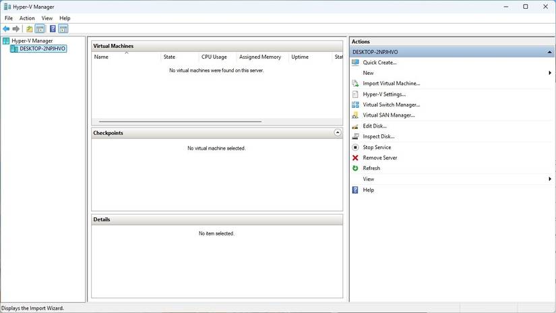Open the Action menu

coord(27,18)
